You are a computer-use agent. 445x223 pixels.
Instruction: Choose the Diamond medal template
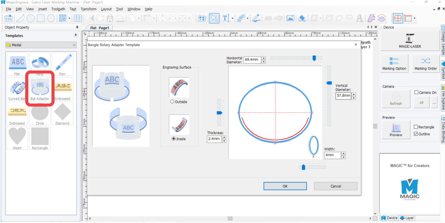tap(62, 113)
